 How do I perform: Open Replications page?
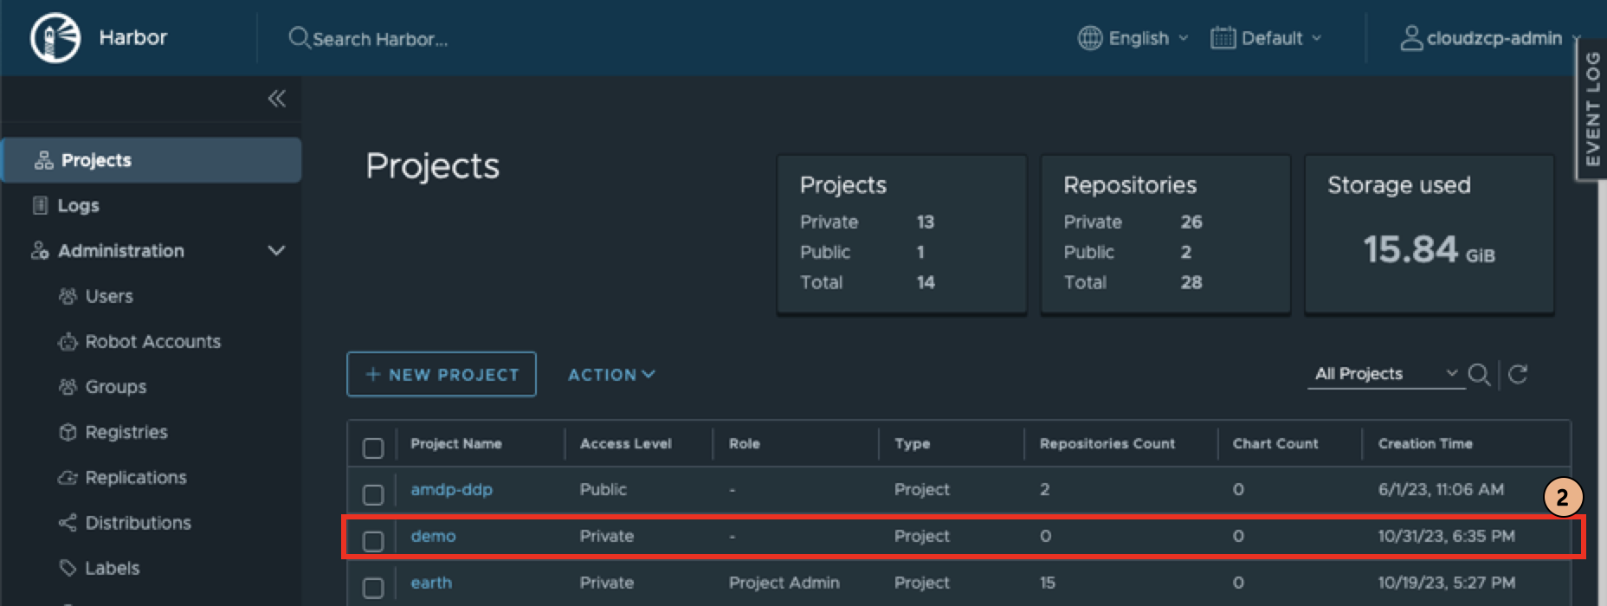[136, 478]
